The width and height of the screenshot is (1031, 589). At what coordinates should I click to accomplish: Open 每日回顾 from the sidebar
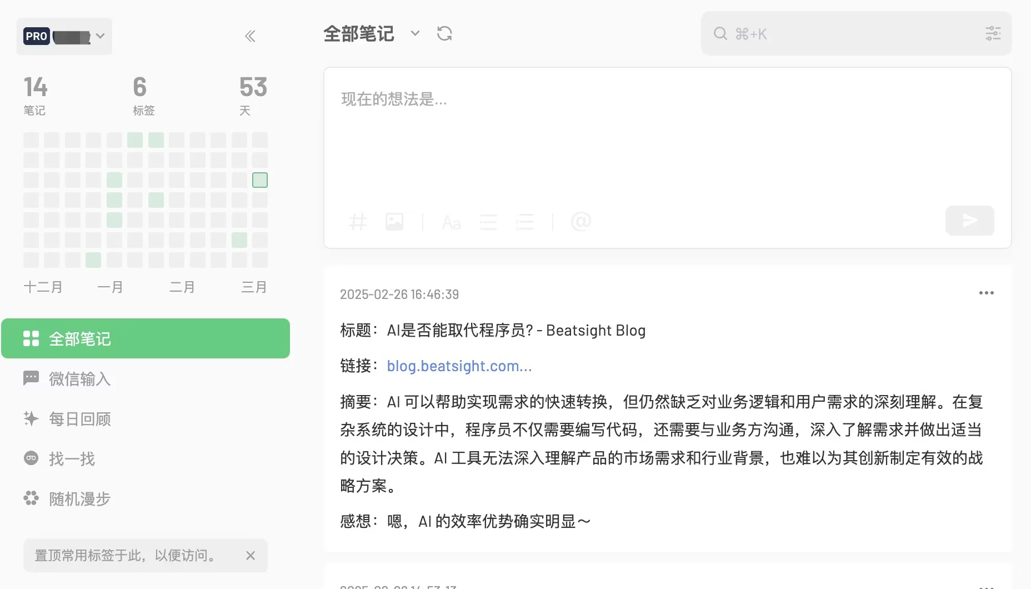pyautogui.click(x=79, y=418)
